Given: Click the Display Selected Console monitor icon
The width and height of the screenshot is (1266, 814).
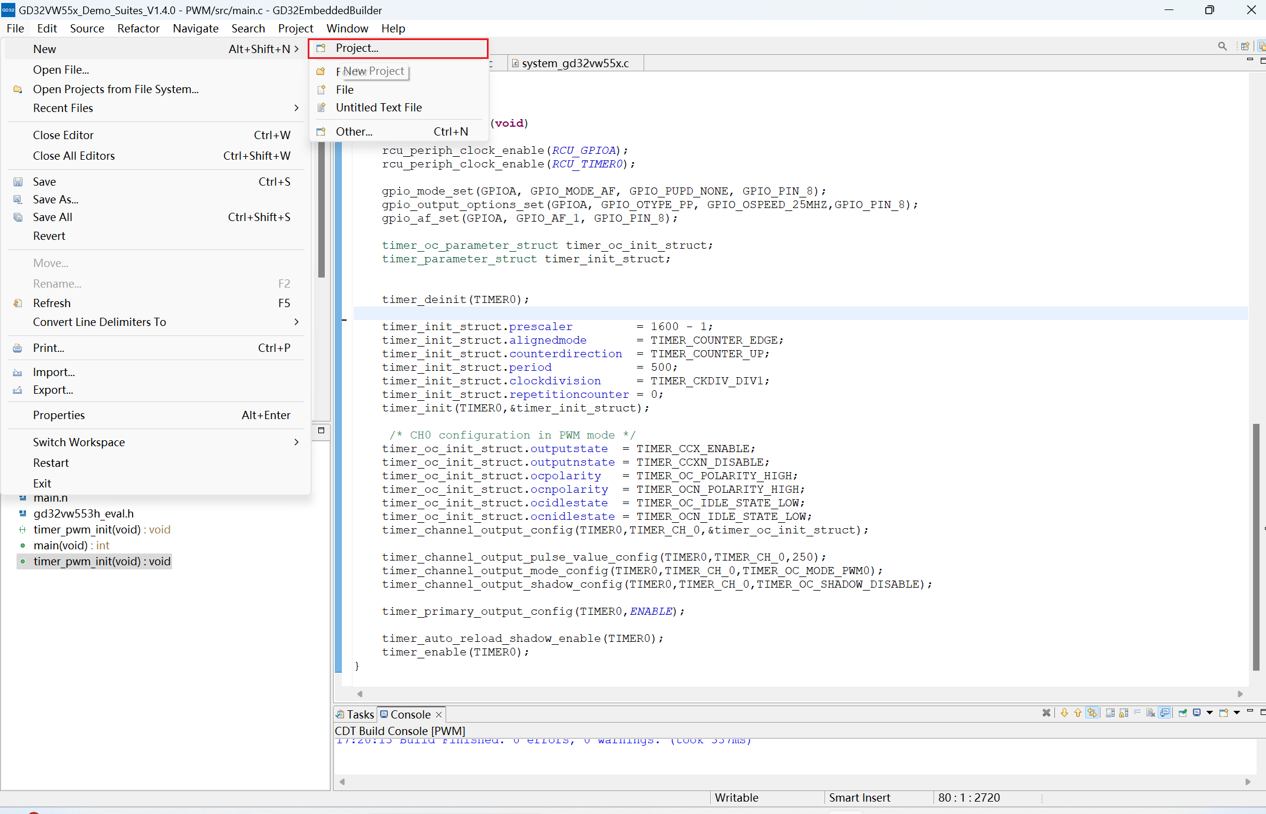Looking at the screenshot, I should [1197, 713].
